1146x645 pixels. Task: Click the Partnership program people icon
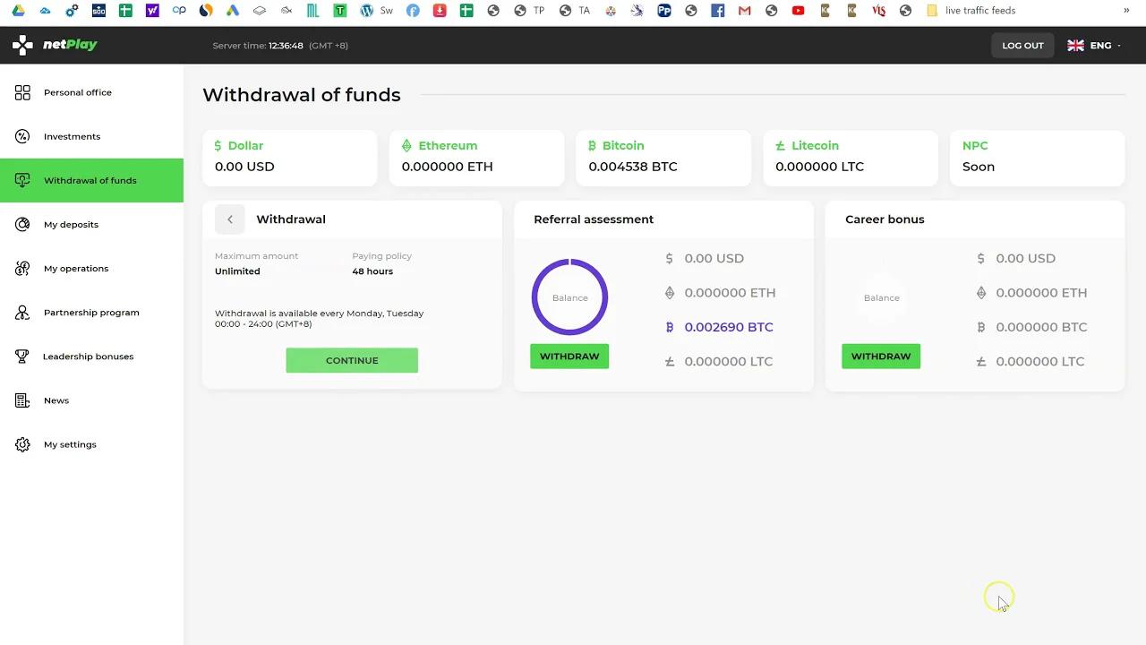pyautogui.click(x=22, y=312)
